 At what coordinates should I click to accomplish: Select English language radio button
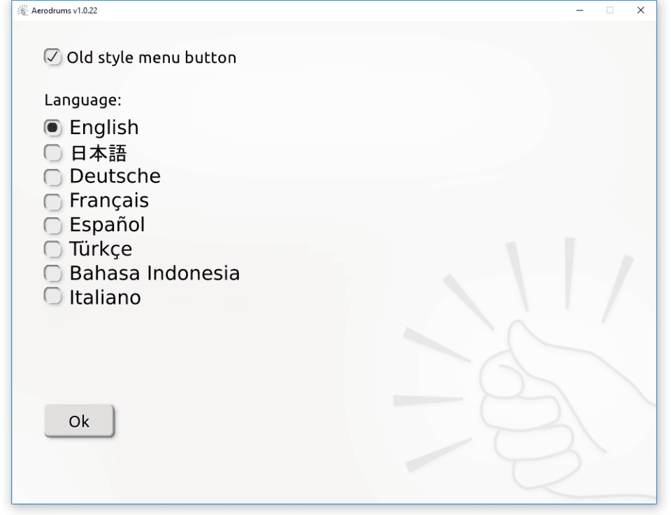[x=52, y=127]
